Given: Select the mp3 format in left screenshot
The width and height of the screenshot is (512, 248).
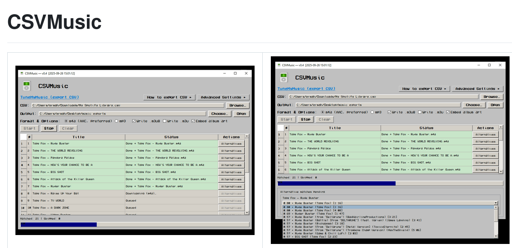Looking at the screenshot, I should click(117, 121).
